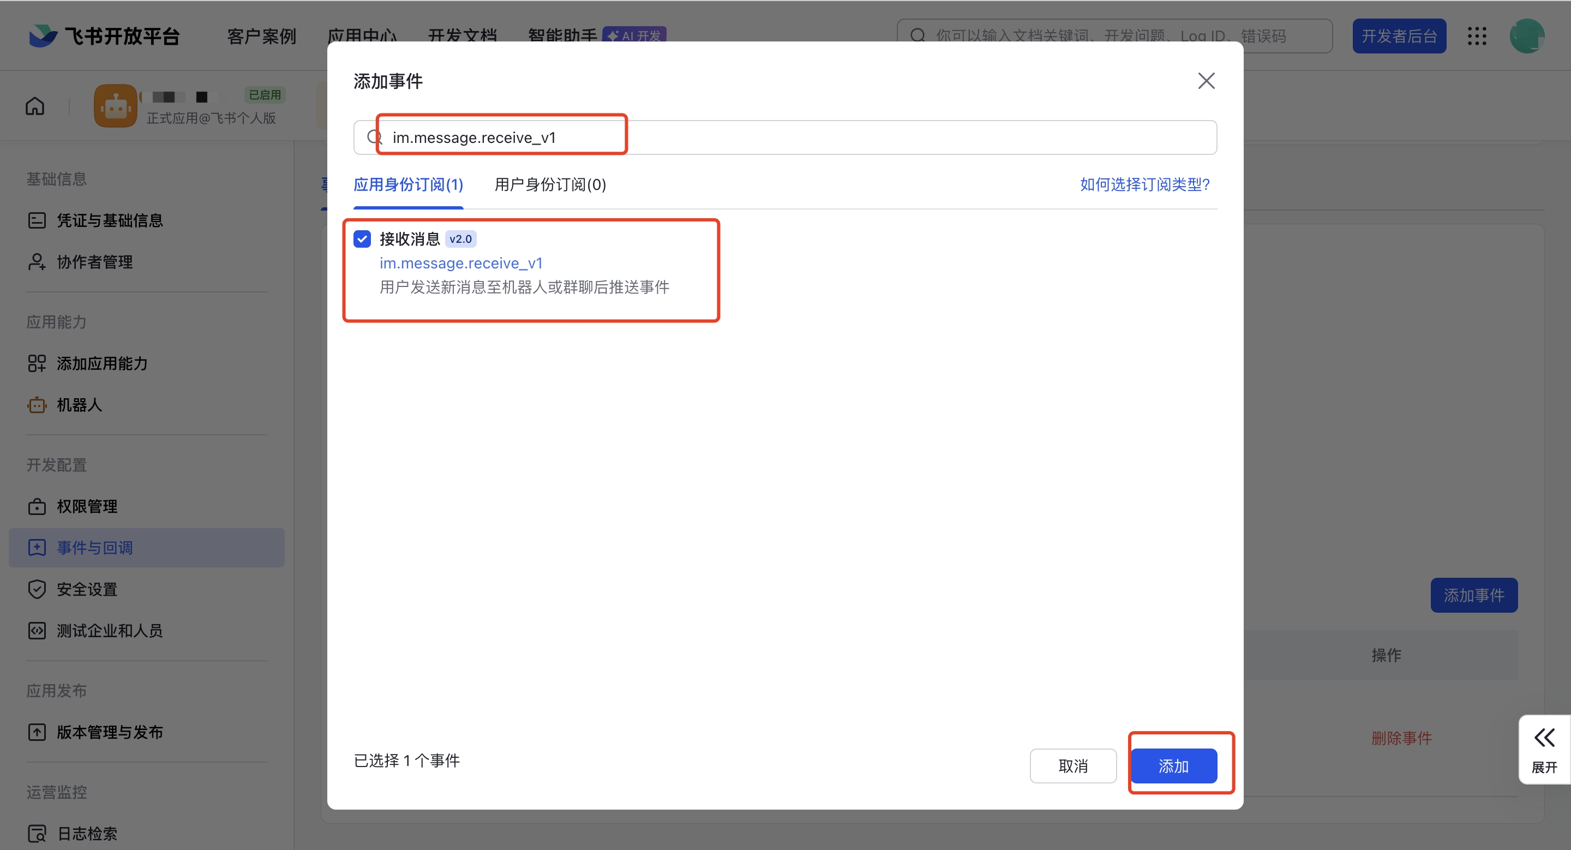Open the 开发文档 menu item
Screen dimensions: 1571x850
coord(463,36)
